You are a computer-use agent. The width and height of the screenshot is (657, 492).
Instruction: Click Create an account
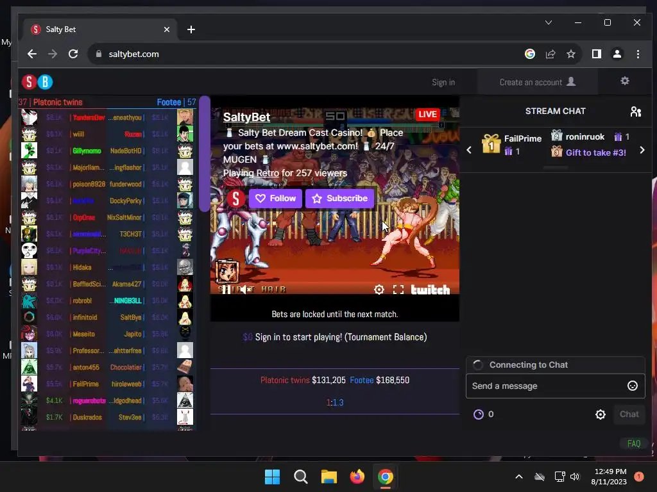[537, 82]
